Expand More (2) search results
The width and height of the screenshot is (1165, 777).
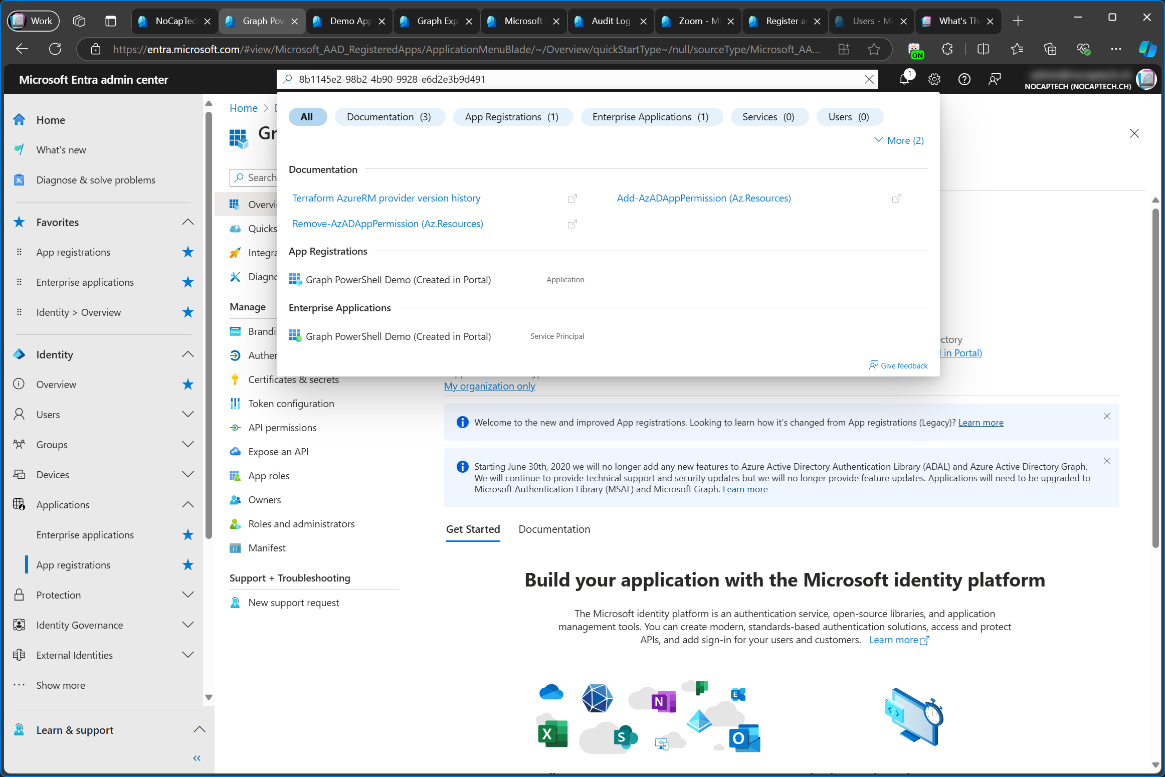(899, 140)
